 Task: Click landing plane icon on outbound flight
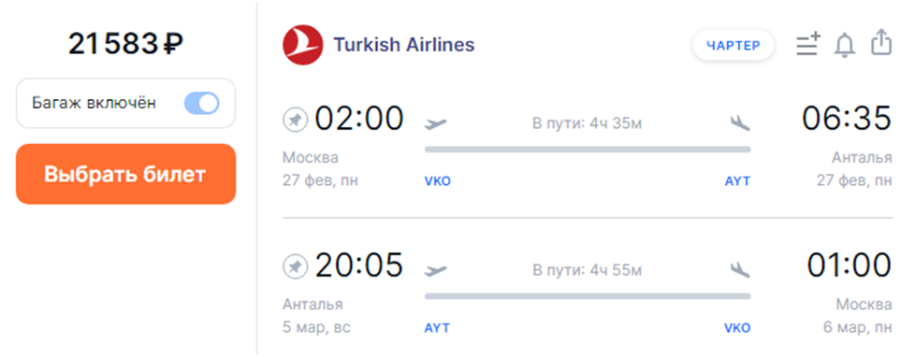pos(740,123)
